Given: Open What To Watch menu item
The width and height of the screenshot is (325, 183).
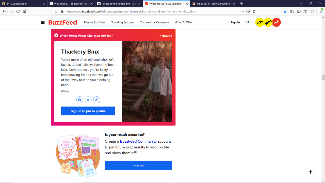Looking at the screenshot, I should click(x=185, y=22).
